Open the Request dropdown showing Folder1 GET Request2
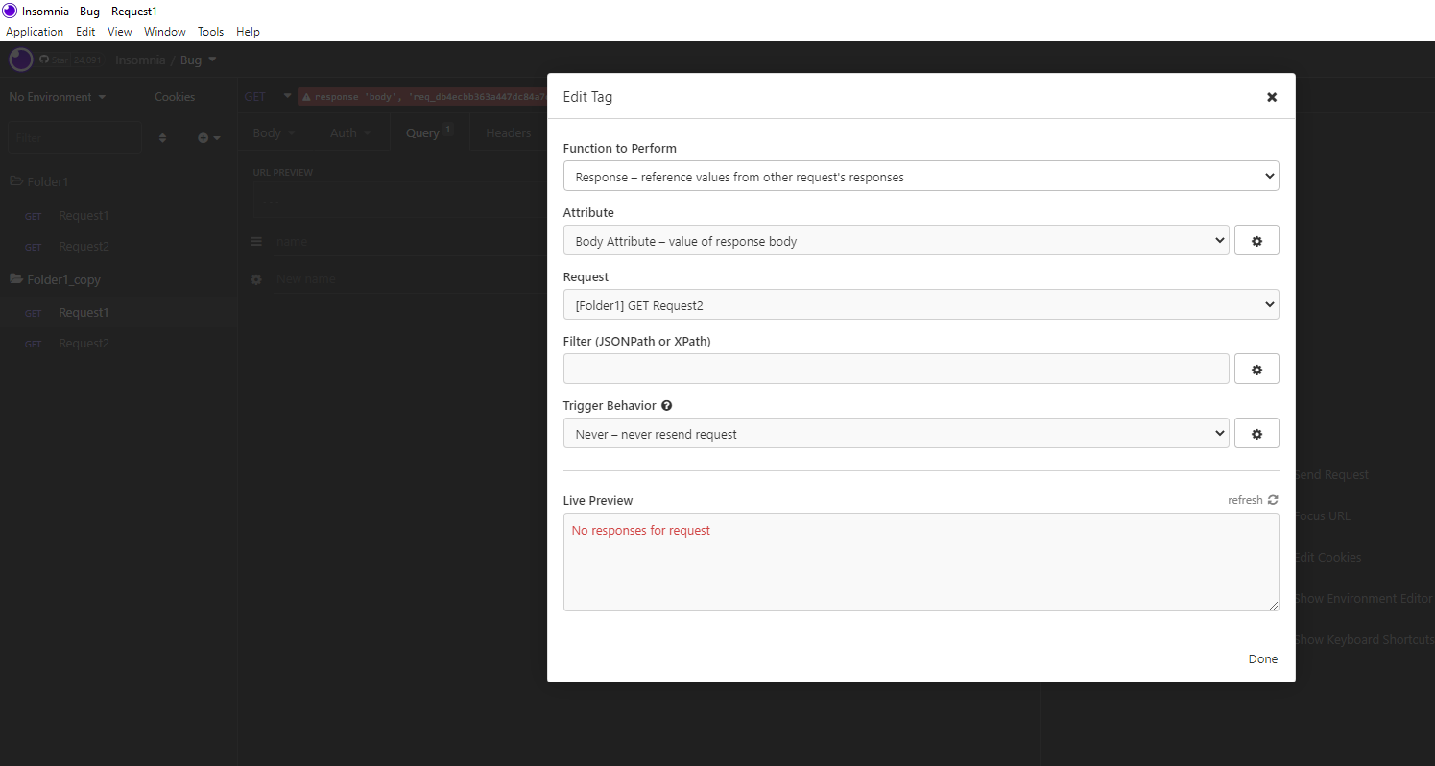 coord(921,304)
